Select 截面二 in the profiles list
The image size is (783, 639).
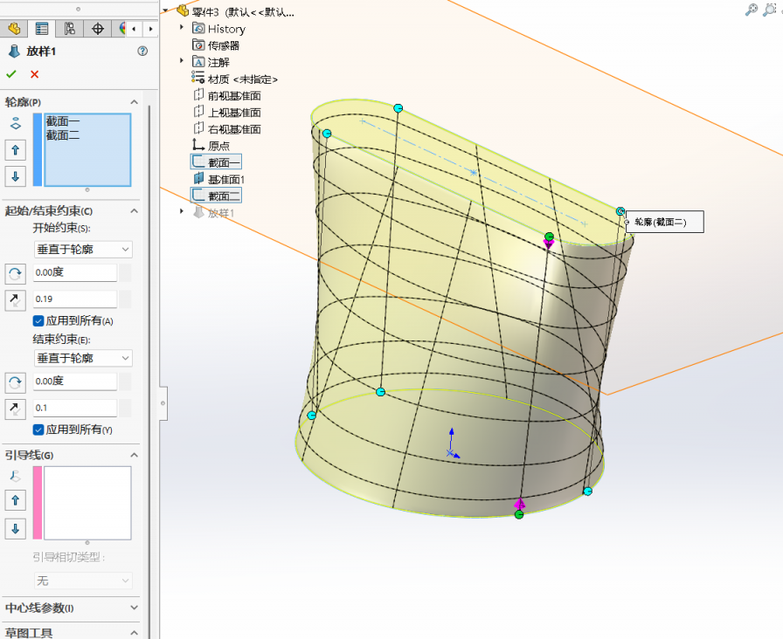pos(63,135)
